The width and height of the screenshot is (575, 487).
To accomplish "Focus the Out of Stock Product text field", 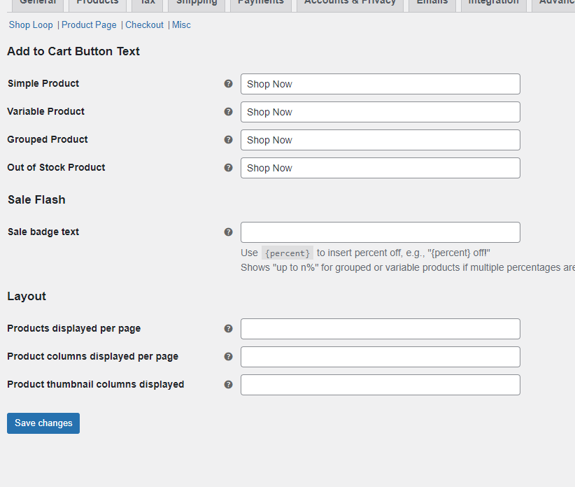I will point(381,168).
